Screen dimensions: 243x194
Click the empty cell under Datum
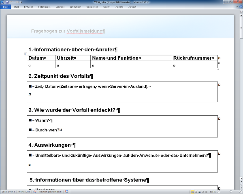[41, 65]
